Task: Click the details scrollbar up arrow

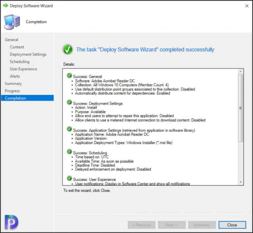Action: [240, 72]
